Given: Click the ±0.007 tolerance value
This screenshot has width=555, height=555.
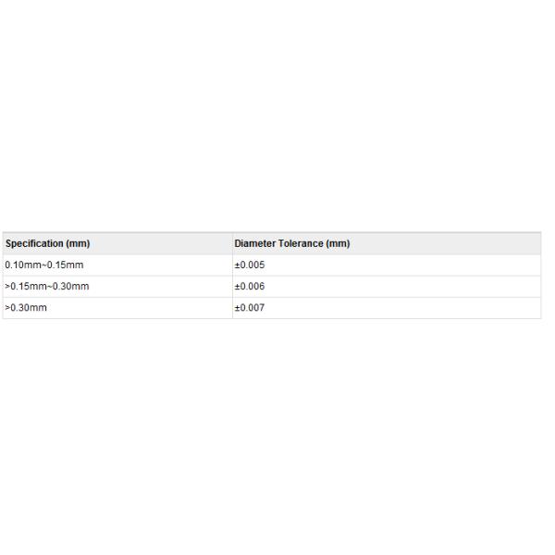Looking at the screenshot, I should click(x=250, y=308).
